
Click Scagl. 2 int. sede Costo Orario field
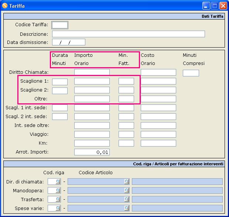(158, 117)
